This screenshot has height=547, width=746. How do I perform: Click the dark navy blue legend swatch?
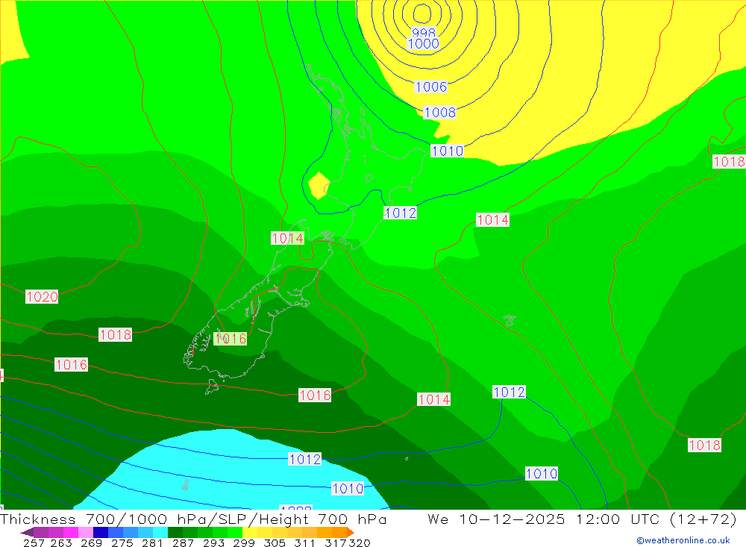100,532
